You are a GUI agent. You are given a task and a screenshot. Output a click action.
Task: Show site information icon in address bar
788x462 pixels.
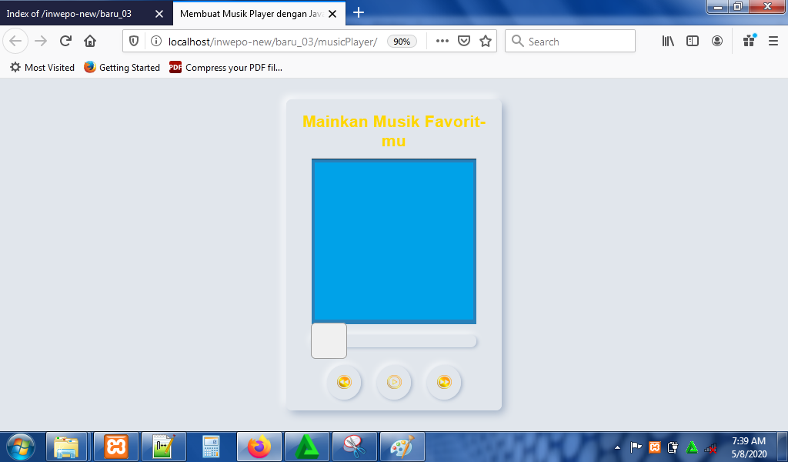[x=156, y=42]
